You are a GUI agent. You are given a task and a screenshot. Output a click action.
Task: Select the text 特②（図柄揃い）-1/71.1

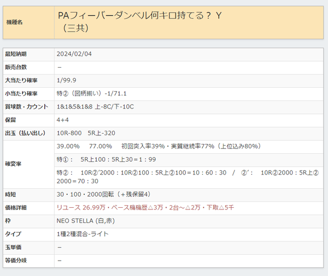[x=91, y=93]
